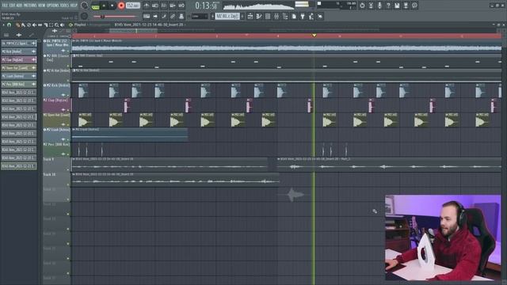Select the playlist slice tool
This screenshot has height=285, width=507.
click(46, 25)
